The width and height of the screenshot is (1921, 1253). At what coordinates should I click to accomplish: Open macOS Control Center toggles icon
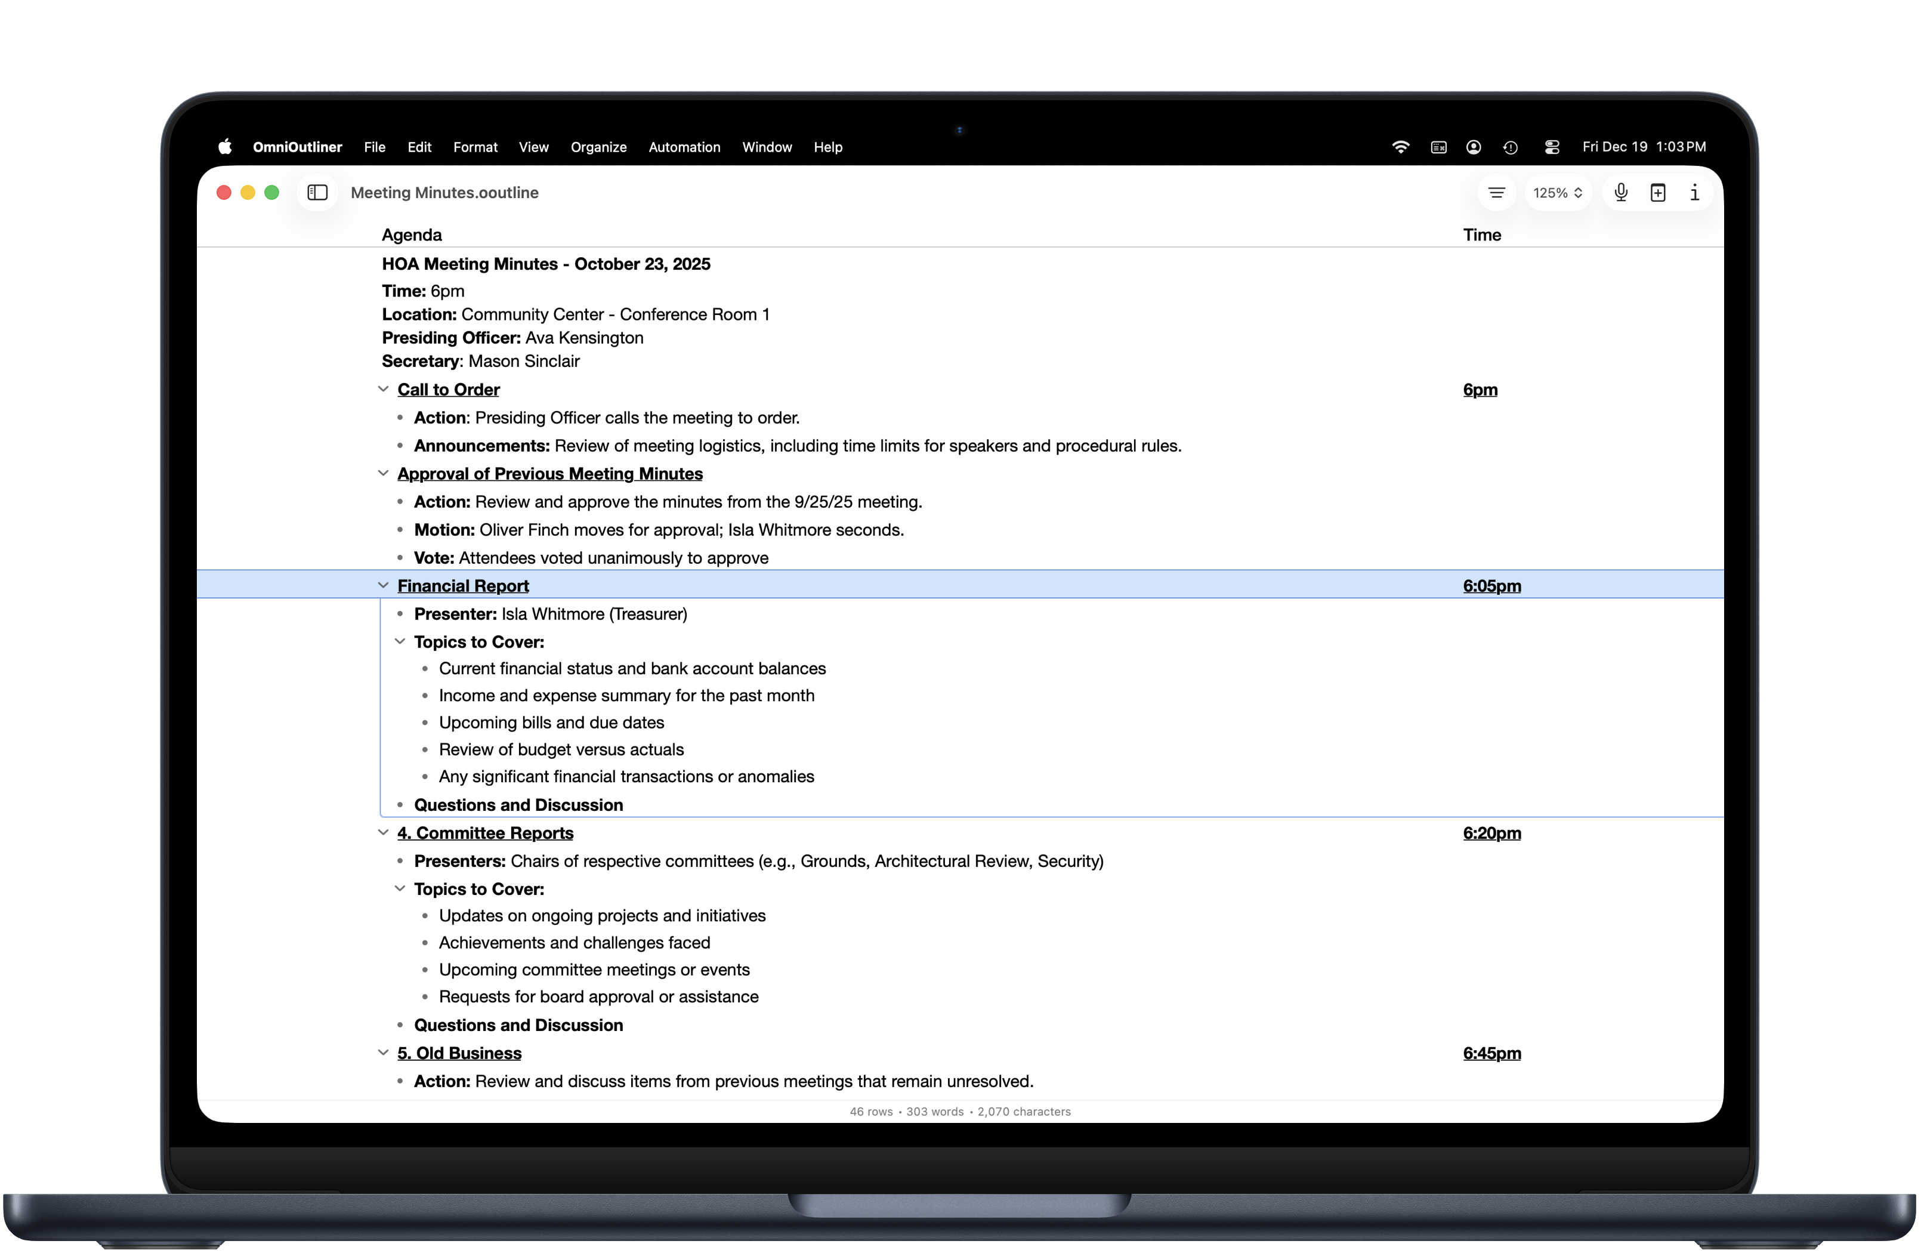1551,147
